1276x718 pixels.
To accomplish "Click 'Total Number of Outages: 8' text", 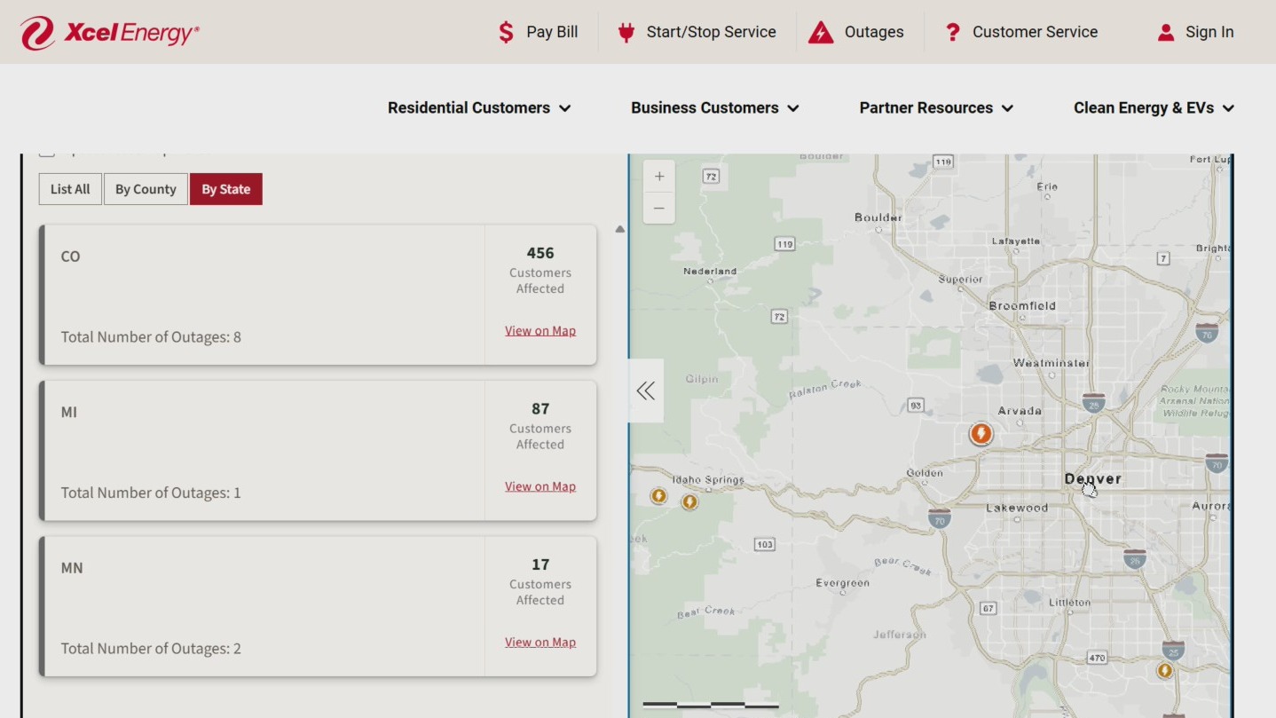I will click(151, 337).
